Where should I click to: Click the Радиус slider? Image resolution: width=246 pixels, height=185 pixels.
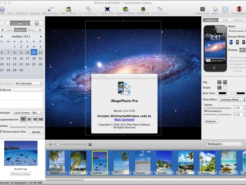[x=217, y=108]
